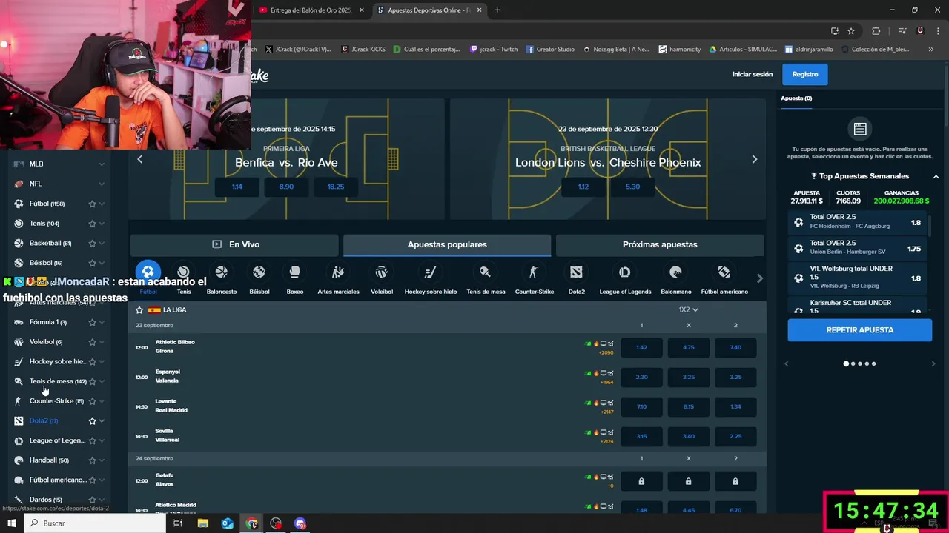Image resolution: width=949 pixels, height=533 pixels.
Task: Favorite Basketball with its sidebar star
Action: 92,243
